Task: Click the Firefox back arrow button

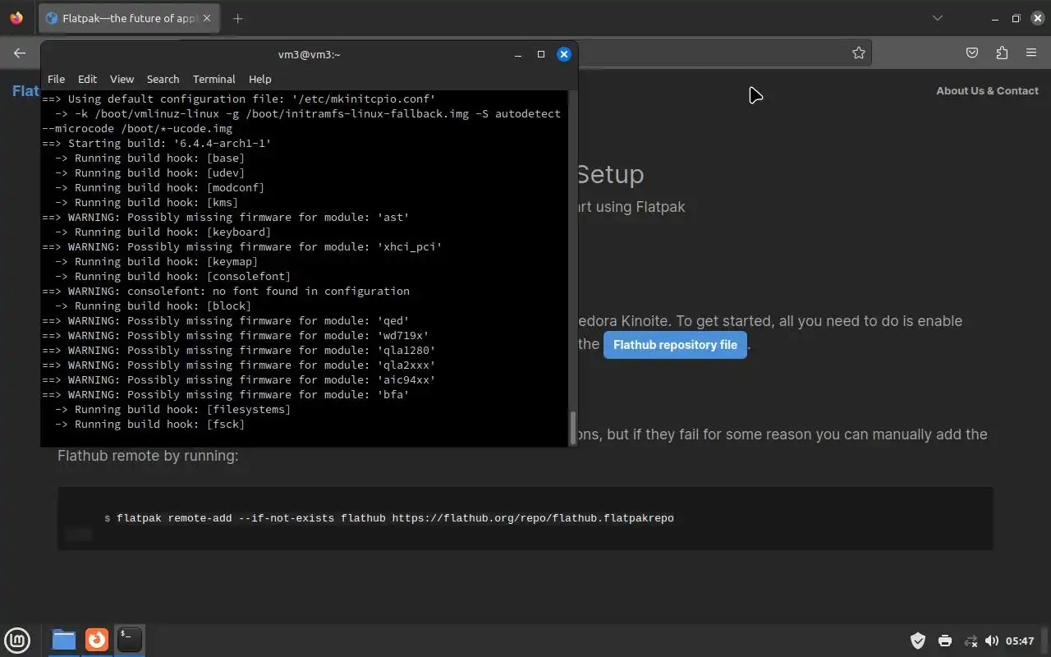Action: pyautogui.click(x=20, y=53)
